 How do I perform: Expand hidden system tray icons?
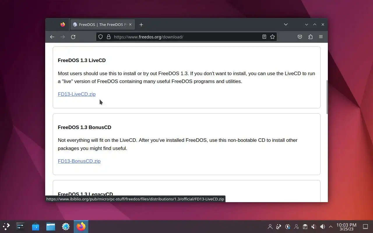[x=331, y=227]
